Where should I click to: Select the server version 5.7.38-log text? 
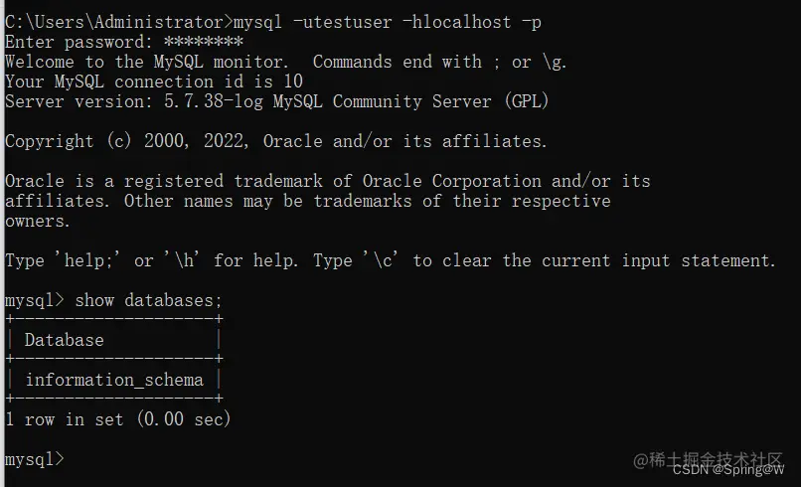tap(214, 101)
